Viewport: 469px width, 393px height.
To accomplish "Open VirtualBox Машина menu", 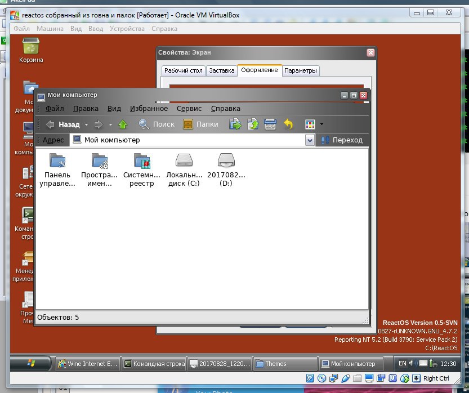I will pyautogui.click(x=50, y=29).
